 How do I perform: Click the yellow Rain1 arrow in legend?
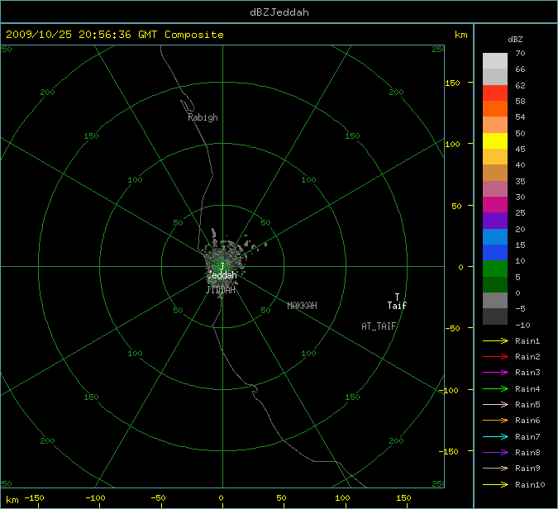pos(496,341)
